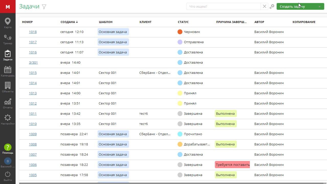
Task: Click client тест6 in row 1010
Action: click(x=144, y=124)
